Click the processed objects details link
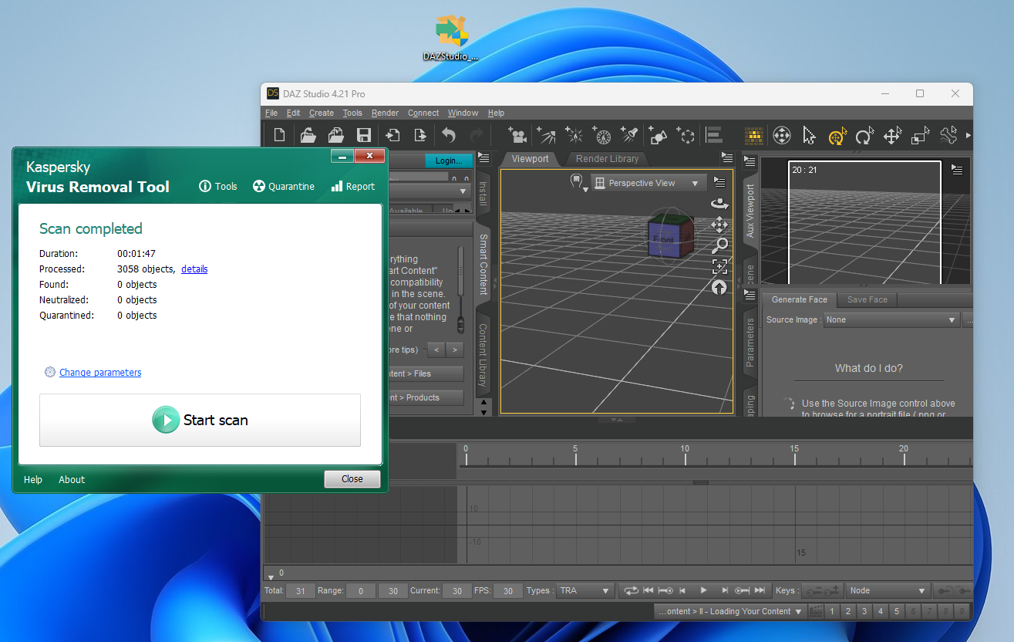Screen dimensions: 1014x642 coord(194,269)
